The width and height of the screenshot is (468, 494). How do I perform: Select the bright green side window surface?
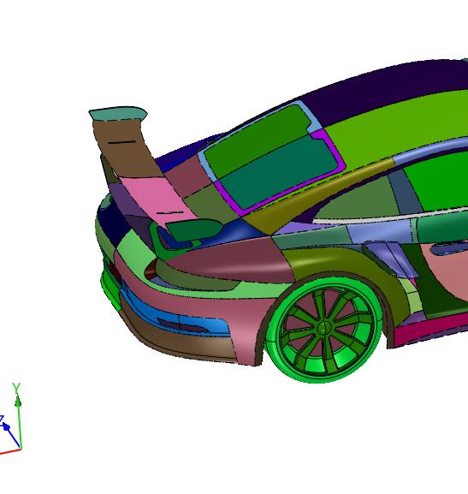click(441, 182)
